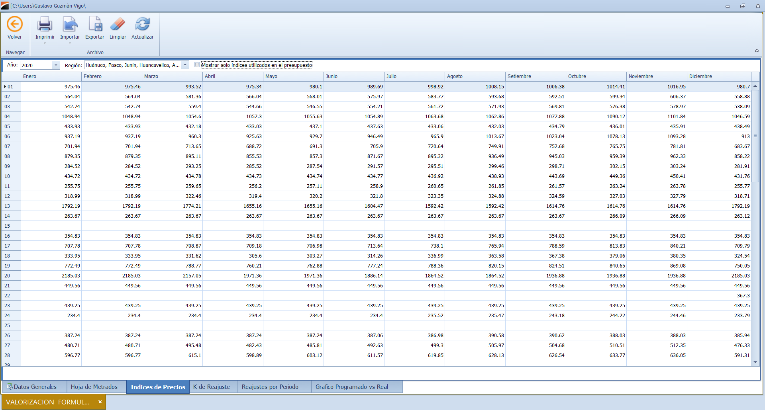The height and width of the screenshot is (410, 765).
Task: Close the VALORIZACION FORMUL... document tab
Action: pyautogui.click(x=100, y=402)
